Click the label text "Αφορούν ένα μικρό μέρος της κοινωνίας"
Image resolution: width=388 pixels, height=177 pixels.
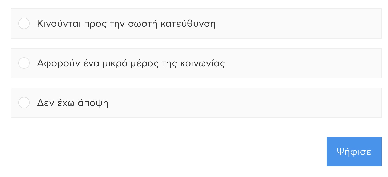coord(131,63)
